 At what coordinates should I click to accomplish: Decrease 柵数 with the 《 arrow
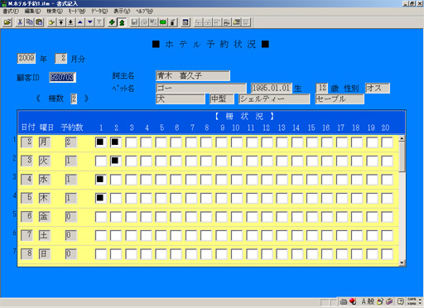click(38, 99)
